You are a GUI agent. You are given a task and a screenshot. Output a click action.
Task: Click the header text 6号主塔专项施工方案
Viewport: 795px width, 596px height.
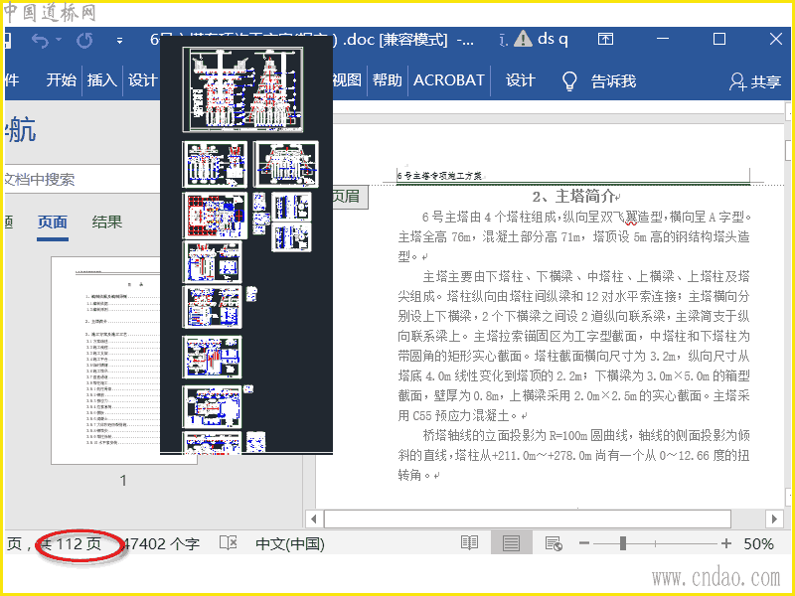[x=439, y=176]
